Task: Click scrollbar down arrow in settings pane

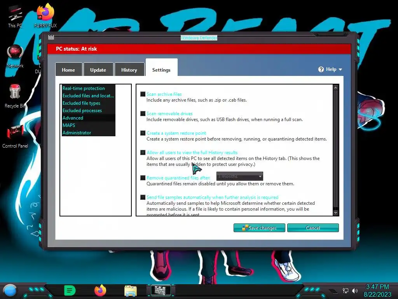Action: point(335,213)
